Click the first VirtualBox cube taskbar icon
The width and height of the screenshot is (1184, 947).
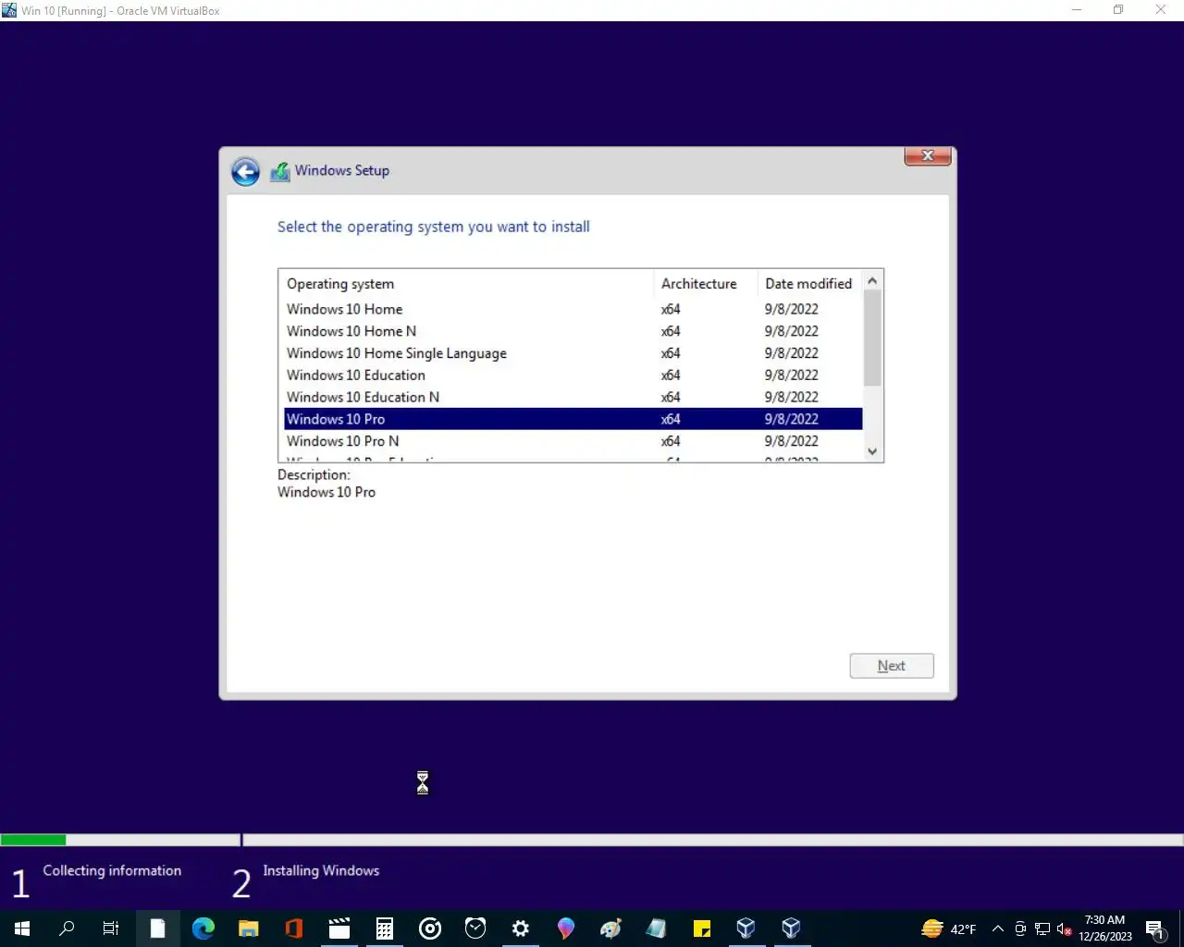tap(746, 929)
